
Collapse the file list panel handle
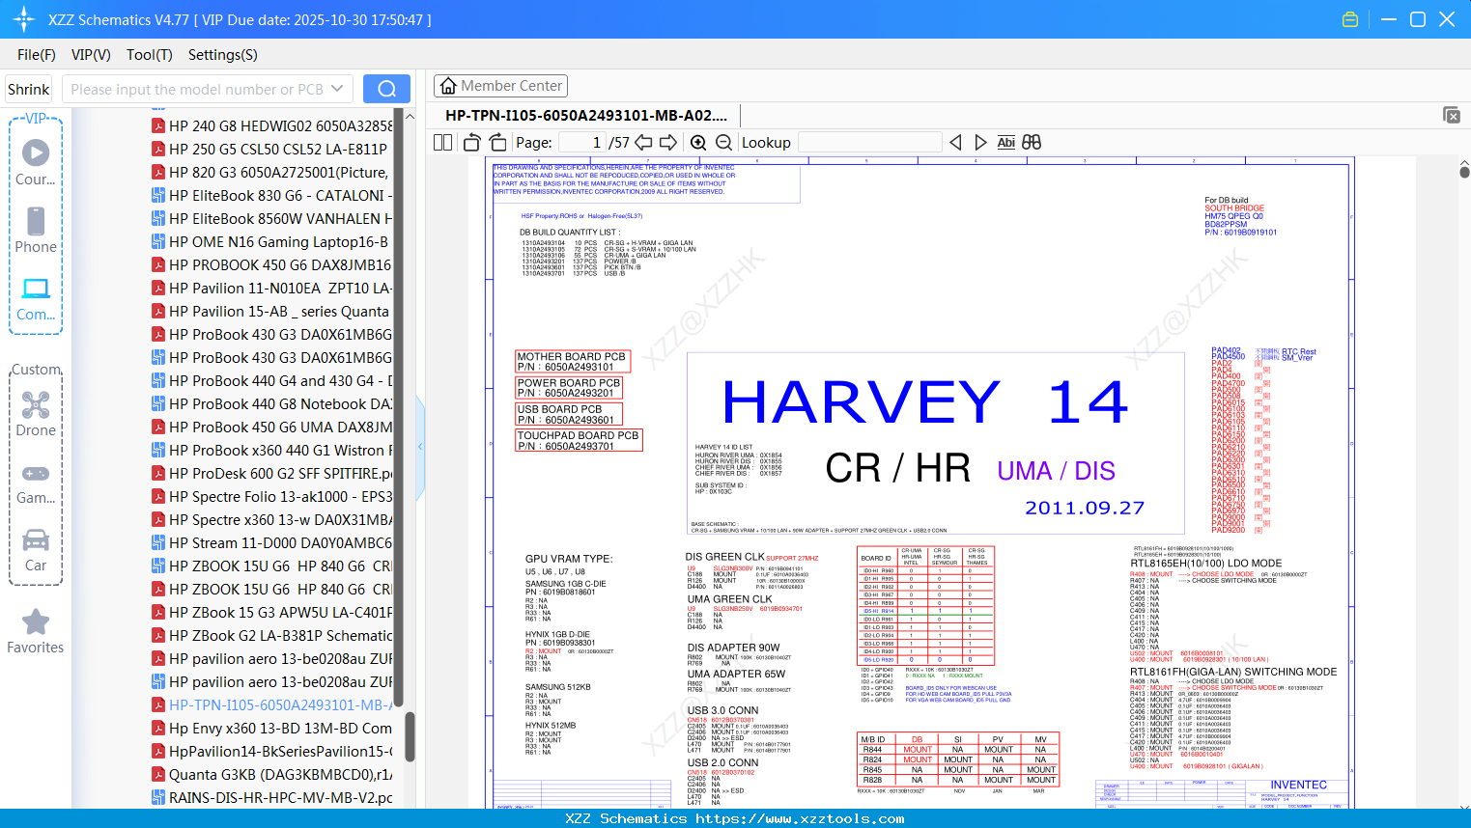[x=420, y=446]
